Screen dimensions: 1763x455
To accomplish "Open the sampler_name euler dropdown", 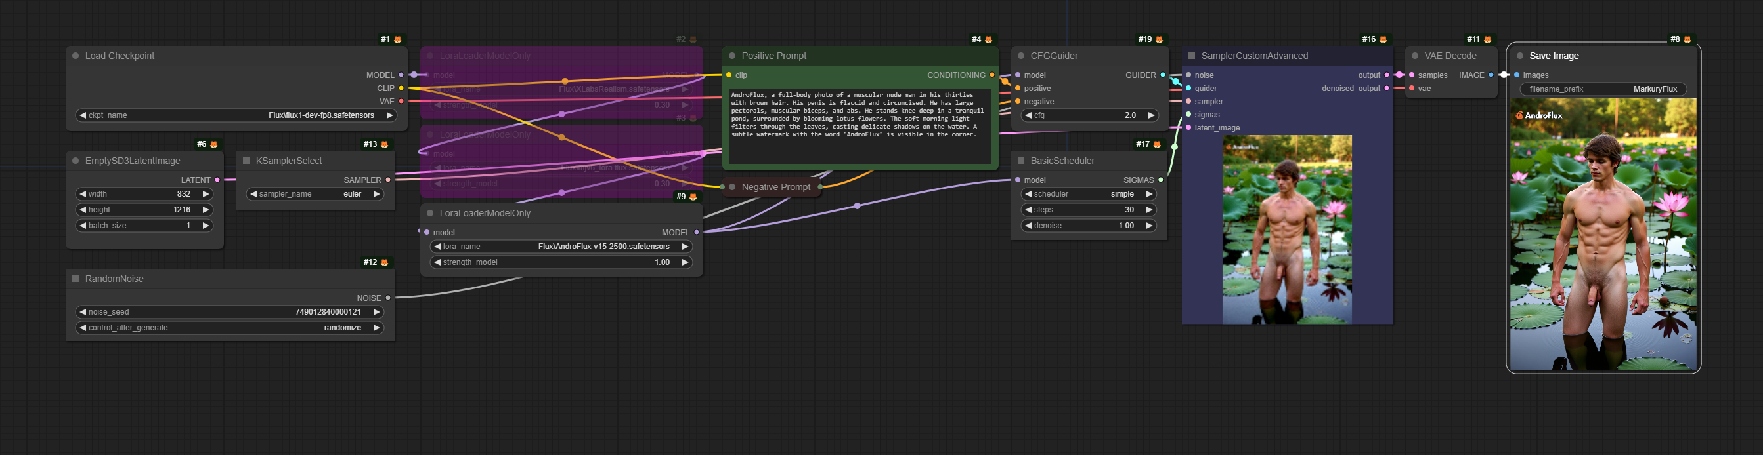I will coord(314,195).
